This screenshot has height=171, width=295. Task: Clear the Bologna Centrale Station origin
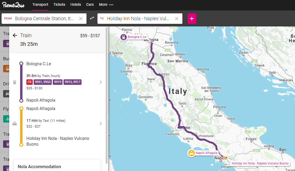(x=81, y=19)
